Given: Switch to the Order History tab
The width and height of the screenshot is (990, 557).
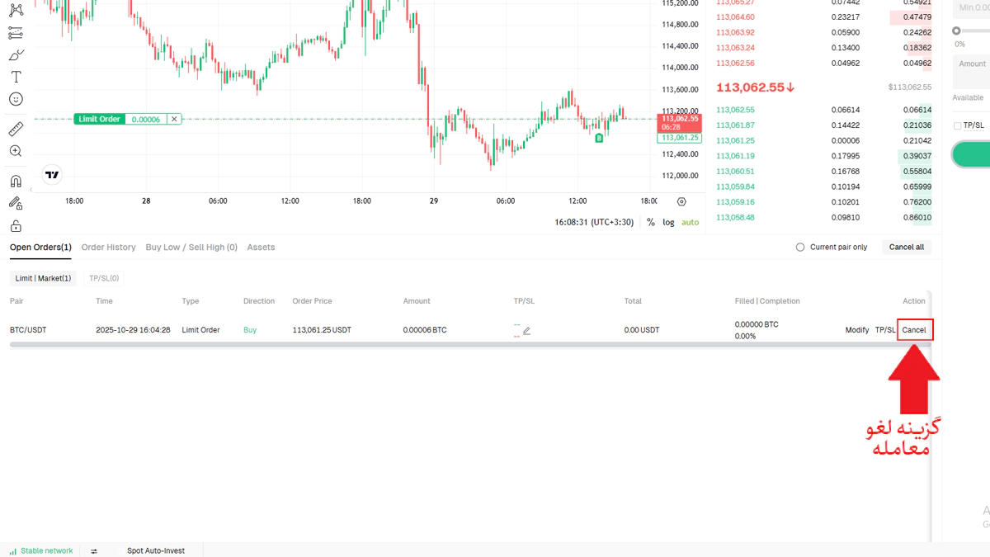Looking at the screenshot, I should 108,248.
